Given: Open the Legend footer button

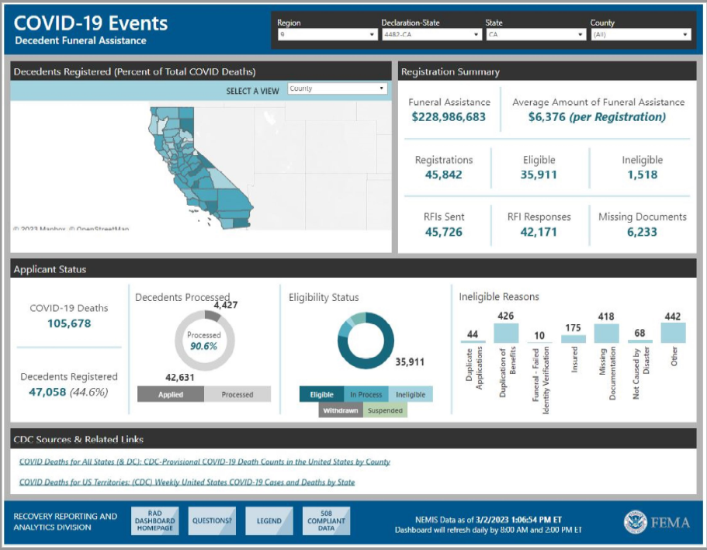Looking at the screenshot, I should point(269,521).
